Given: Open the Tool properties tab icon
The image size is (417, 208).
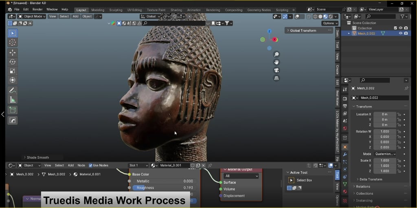Looking at the screenshot, I should (x=345, y=89).
